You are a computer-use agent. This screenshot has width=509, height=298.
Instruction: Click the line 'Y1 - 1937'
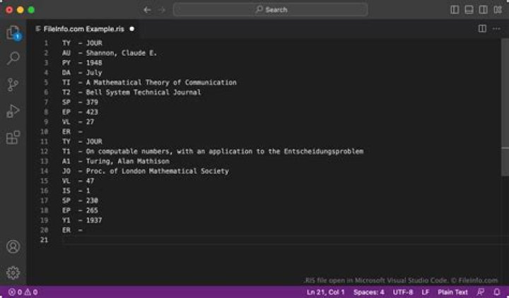pyautogui.click(x=82, y=220)
